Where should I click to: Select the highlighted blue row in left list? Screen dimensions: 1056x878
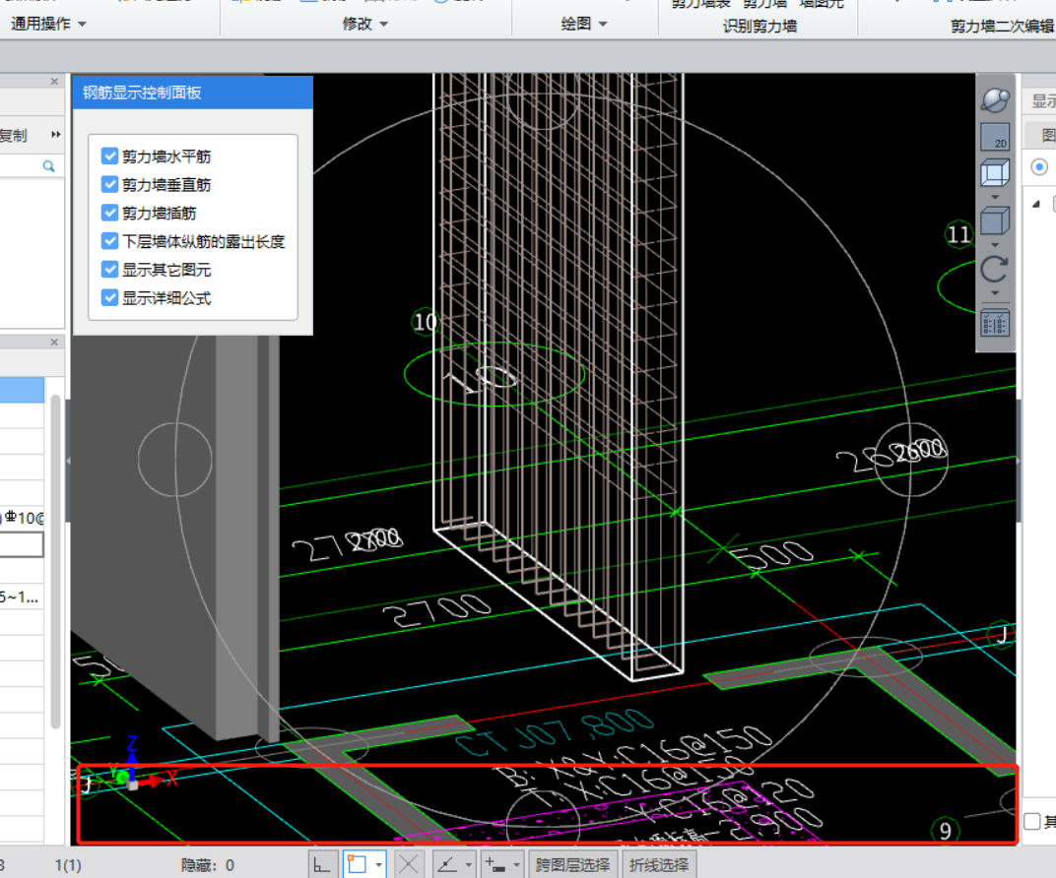click(x=23, y=390)
